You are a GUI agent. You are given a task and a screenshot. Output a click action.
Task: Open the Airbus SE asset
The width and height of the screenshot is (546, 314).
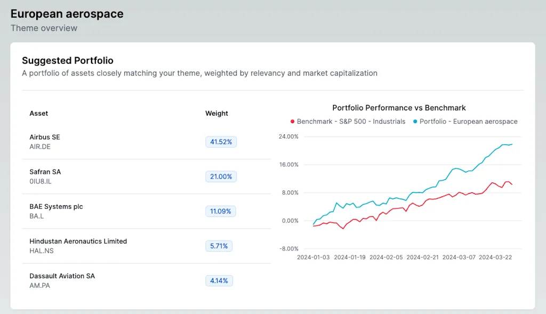45,137
